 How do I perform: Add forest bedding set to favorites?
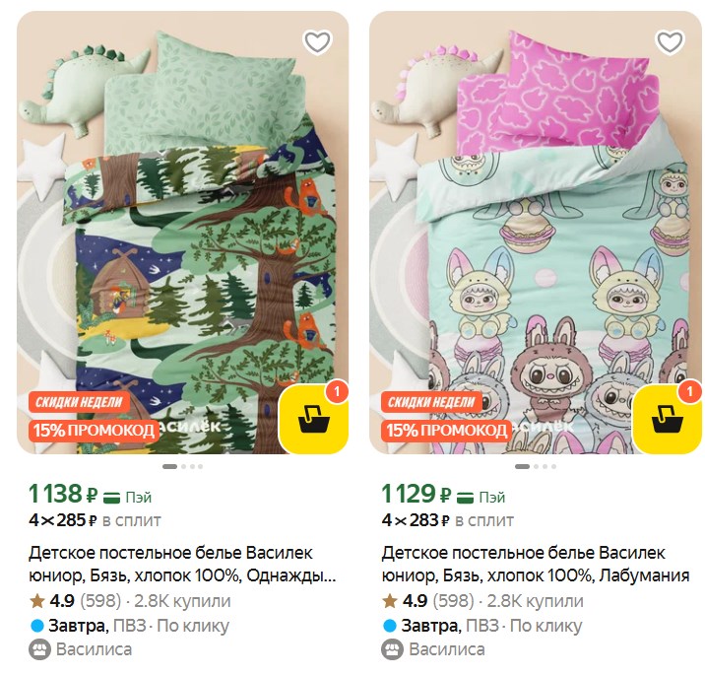click(317, 42)
